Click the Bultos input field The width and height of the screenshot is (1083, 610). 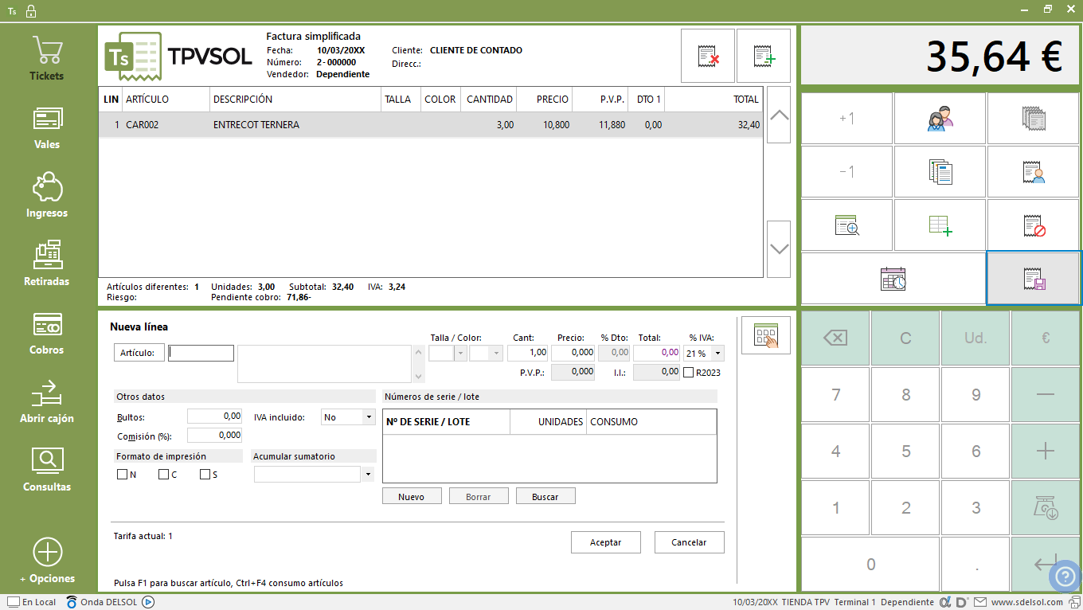point(214,416)
